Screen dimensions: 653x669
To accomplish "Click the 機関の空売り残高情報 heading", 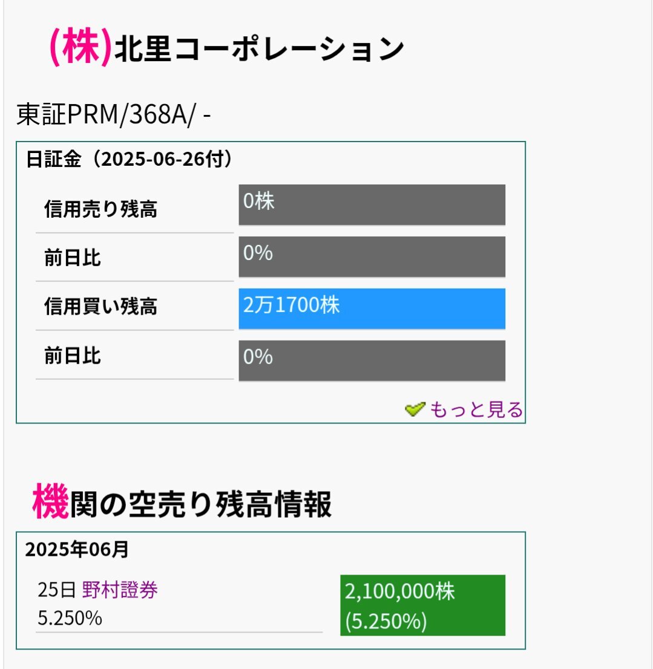I will [182, 502].
